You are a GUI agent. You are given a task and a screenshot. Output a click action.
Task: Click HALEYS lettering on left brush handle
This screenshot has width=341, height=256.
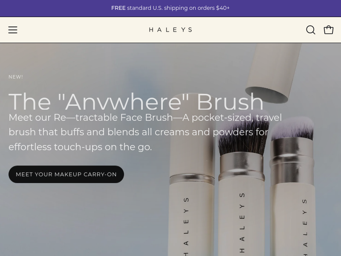click(x=186, y=227)
